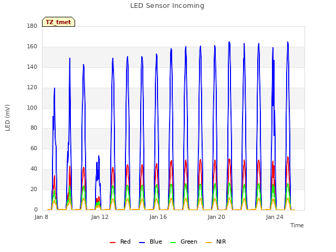This screenshot has width=336, height=252.
Task: Click the Jan 24 x-axis label
Action: click(x=275, y=217)
